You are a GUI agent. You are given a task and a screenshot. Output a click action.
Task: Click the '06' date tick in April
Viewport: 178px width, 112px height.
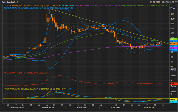click(x=70, y=105)
